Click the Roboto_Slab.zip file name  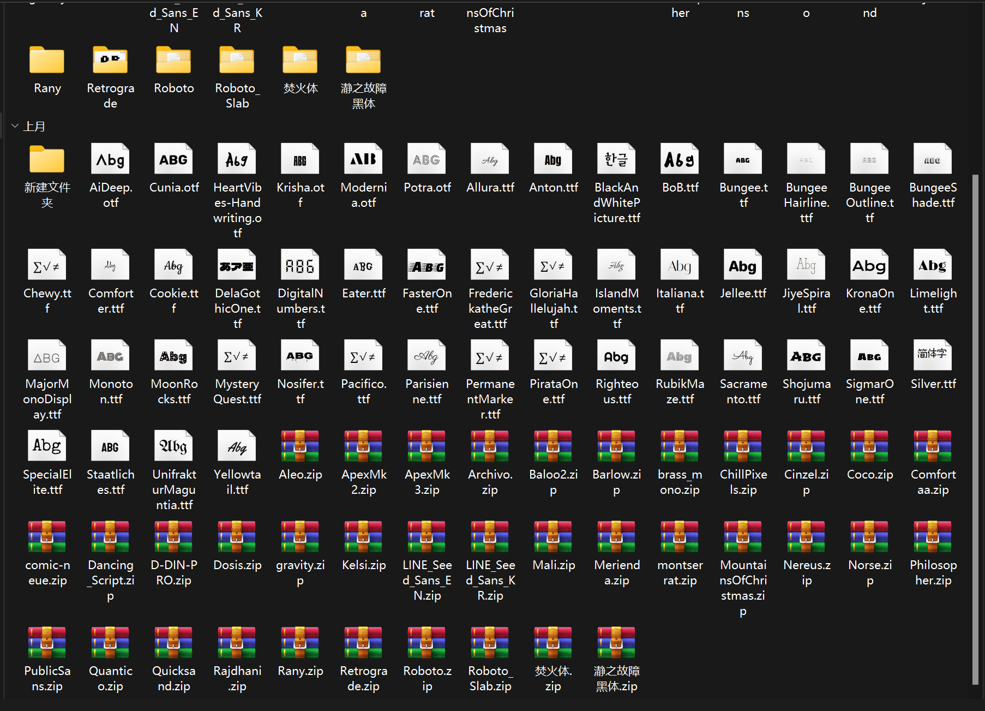[x=490, y=678]
